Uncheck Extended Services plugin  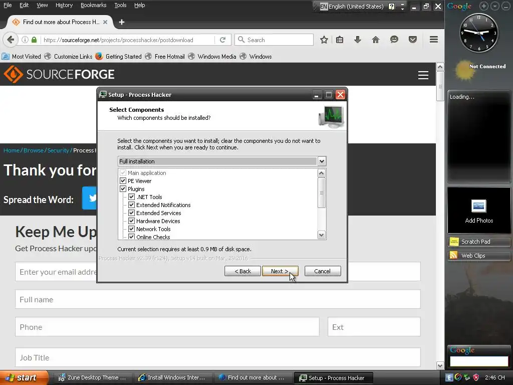point(132,213)
